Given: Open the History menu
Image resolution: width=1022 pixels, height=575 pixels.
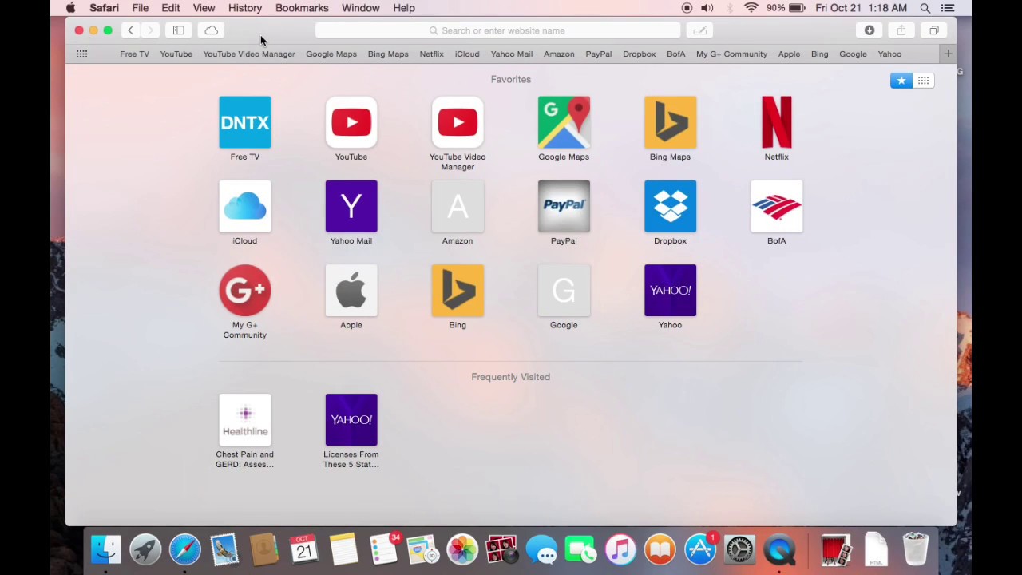Looking at the screenshot, I should (244, 7).
